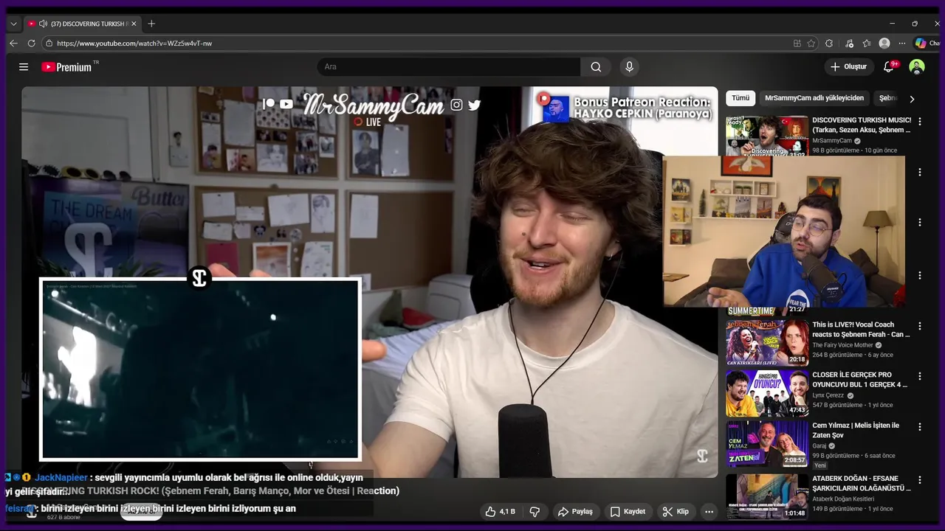
Task: Share video with Paylaş button
Action: (575, 511)
